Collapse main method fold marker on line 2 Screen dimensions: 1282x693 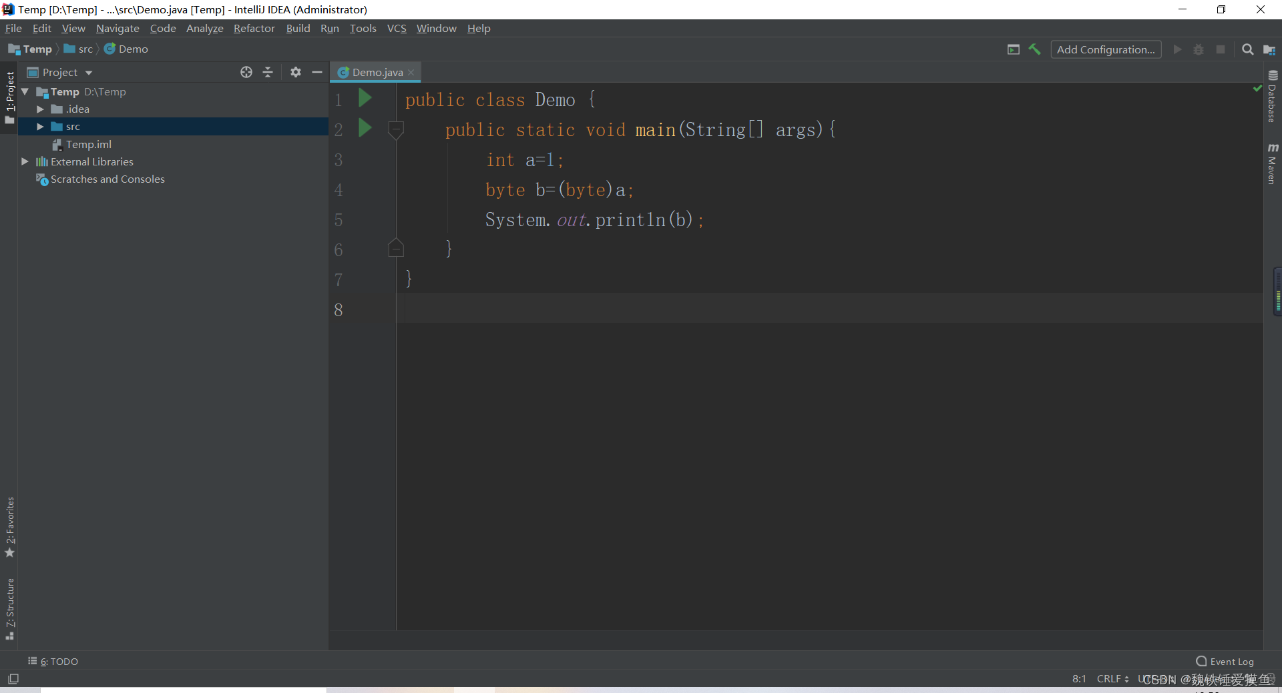395,129
